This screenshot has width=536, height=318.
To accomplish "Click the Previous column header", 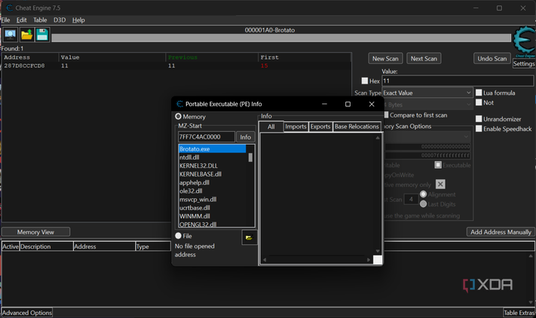I will coord(212,57).
